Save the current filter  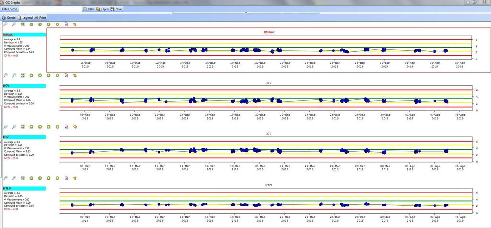click(x=117, y=9)
